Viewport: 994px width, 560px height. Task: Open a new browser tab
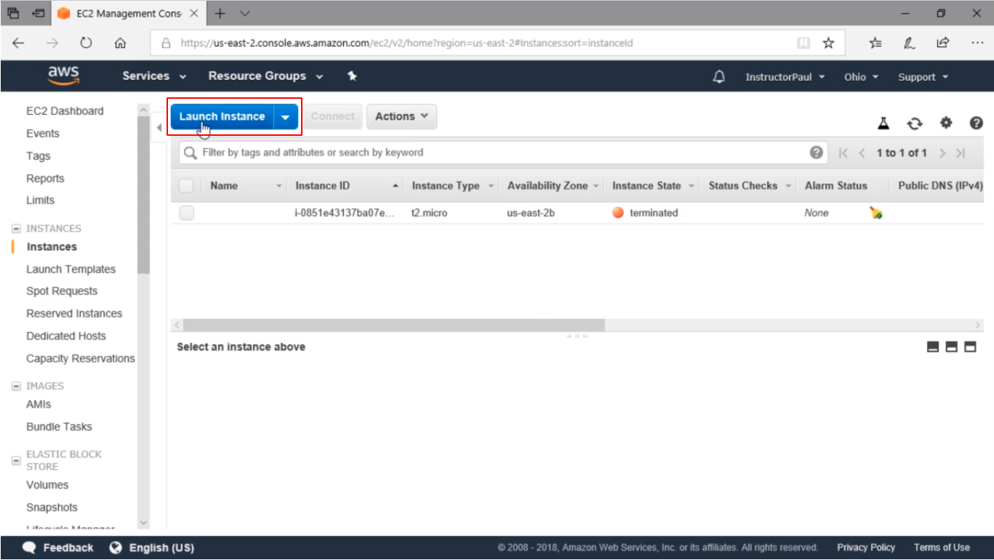click(x=220, y=14)
